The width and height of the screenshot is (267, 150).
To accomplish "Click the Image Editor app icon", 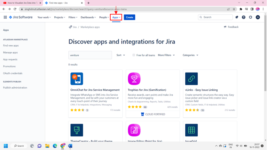I will [134, 130].
